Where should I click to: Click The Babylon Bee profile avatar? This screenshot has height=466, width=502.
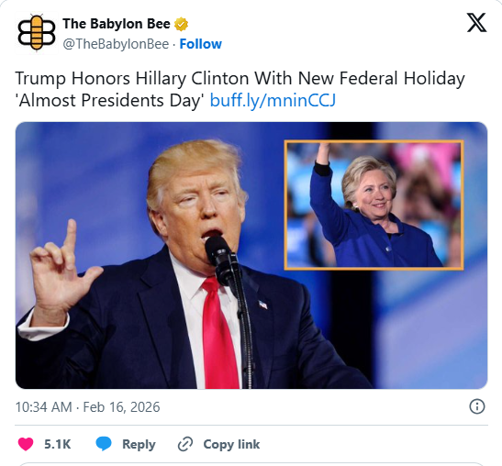[x=36, y=33]
